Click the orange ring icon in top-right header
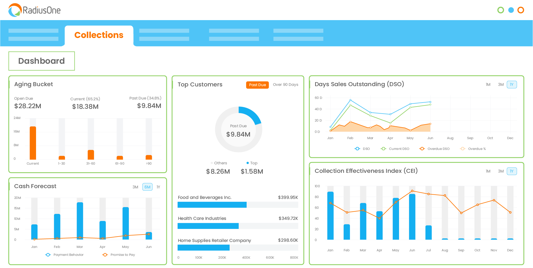The width and height of the screenshot is (533, 268). (521, 10)
